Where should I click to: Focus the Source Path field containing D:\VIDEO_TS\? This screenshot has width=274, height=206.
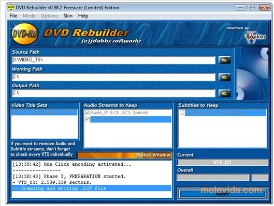[x=113, y=60]
